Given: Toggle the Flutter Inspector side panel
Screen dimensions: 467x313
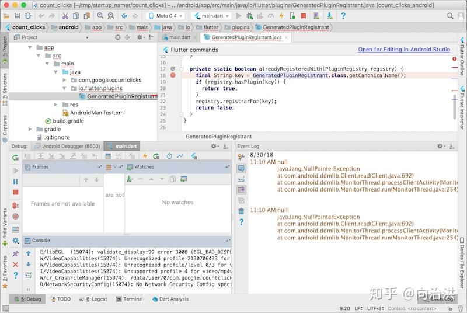Looking at the screenshot, I should click(462, 108).
